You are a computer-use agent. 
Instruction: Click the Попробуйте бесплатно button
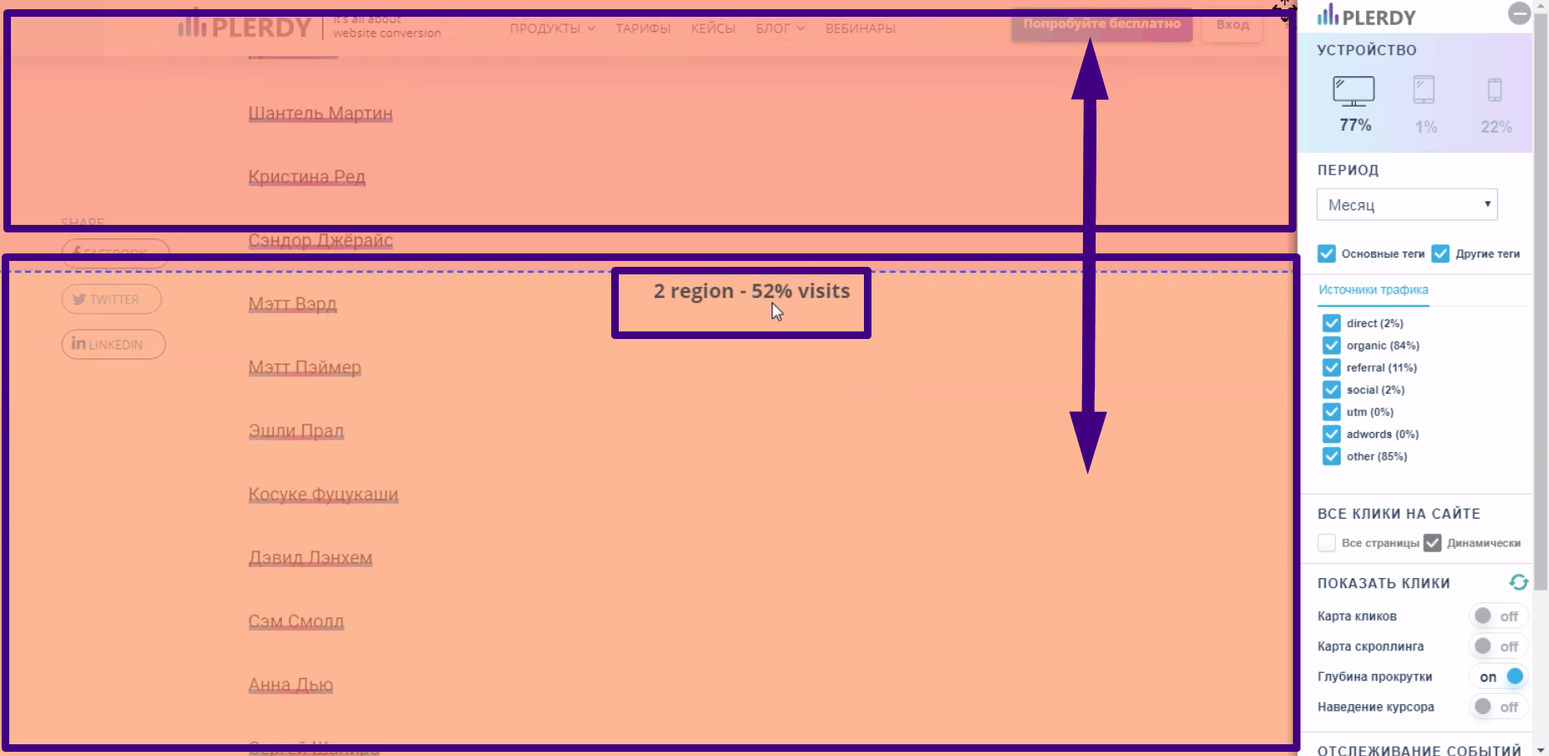pyautogui.click(x=1102, y=24)
